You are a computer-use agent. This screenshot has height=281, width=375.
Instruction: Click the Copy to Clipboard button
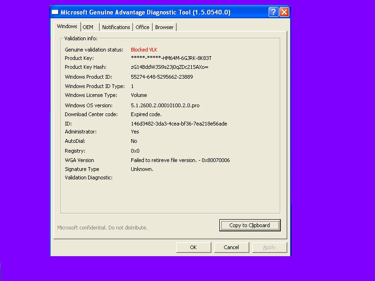point(250,225)
